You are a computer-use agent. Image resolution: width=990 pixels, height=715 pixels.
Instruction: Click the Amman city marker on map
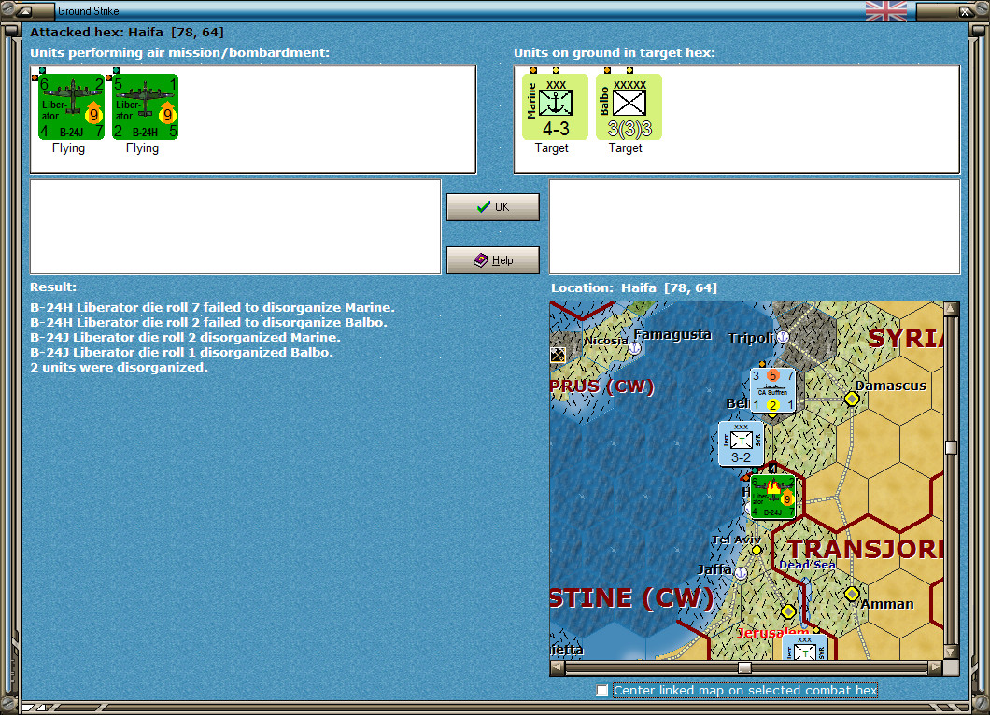[x=852, y=594]
